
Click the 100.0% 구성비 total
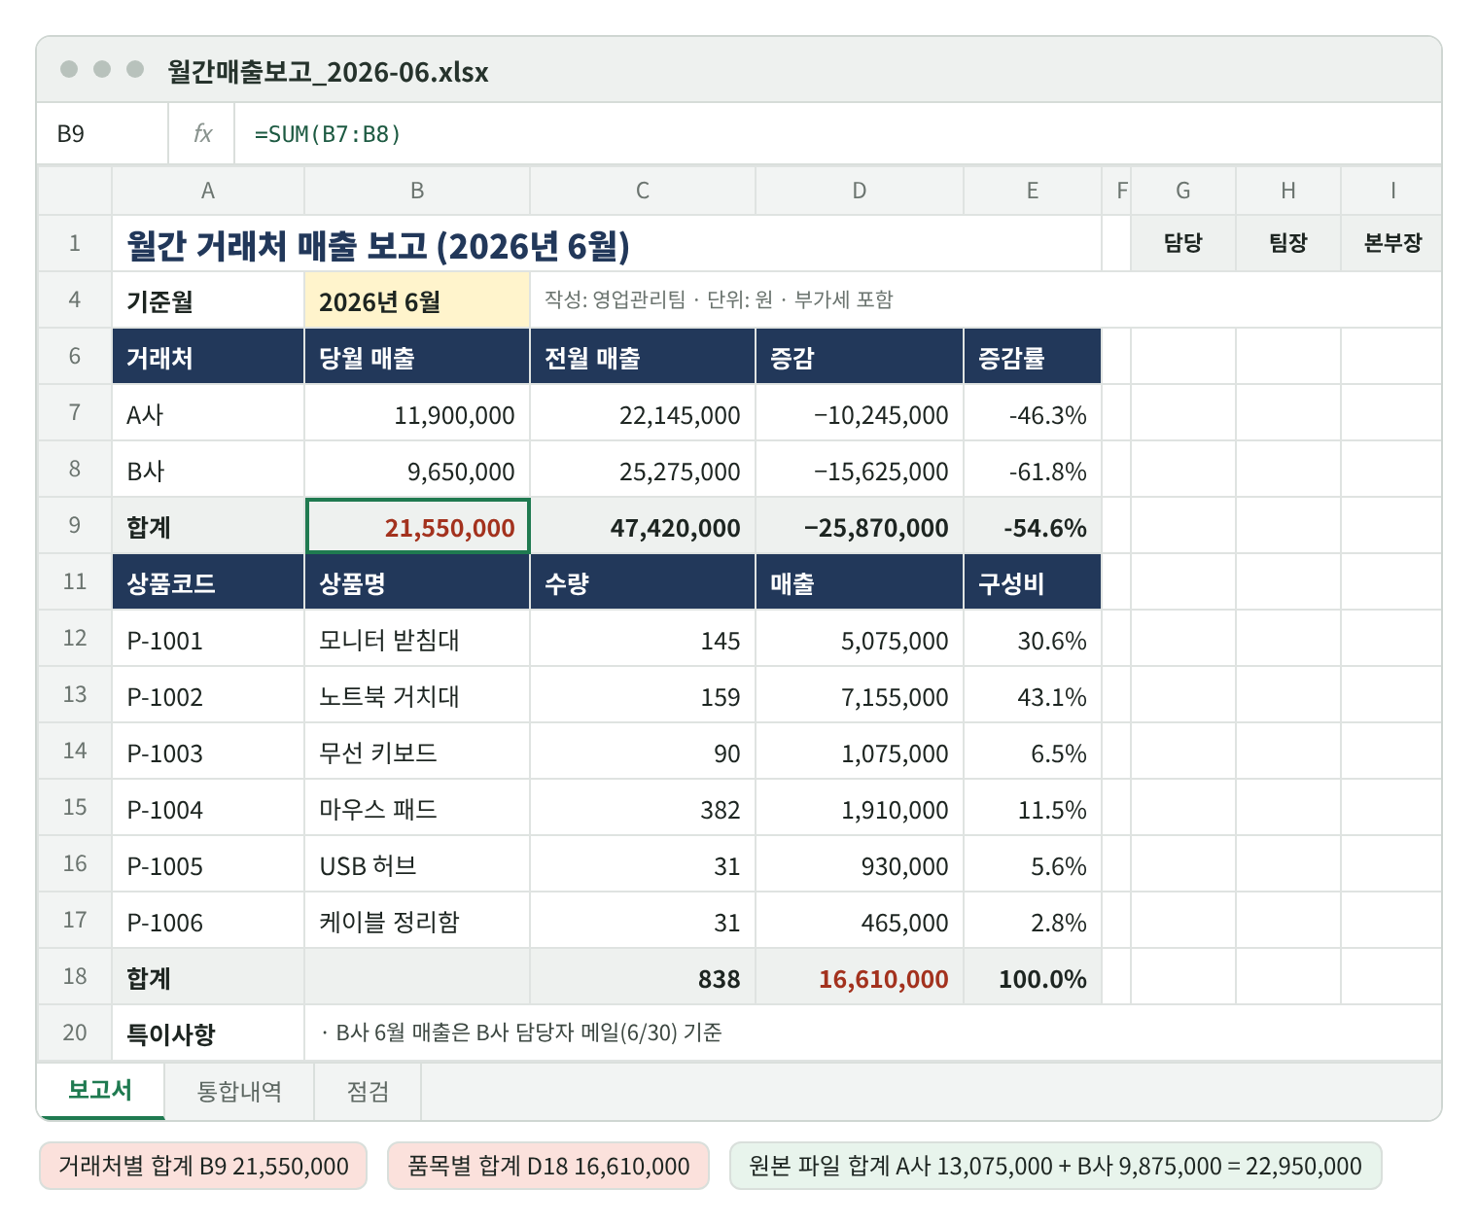coord(1033,977)
